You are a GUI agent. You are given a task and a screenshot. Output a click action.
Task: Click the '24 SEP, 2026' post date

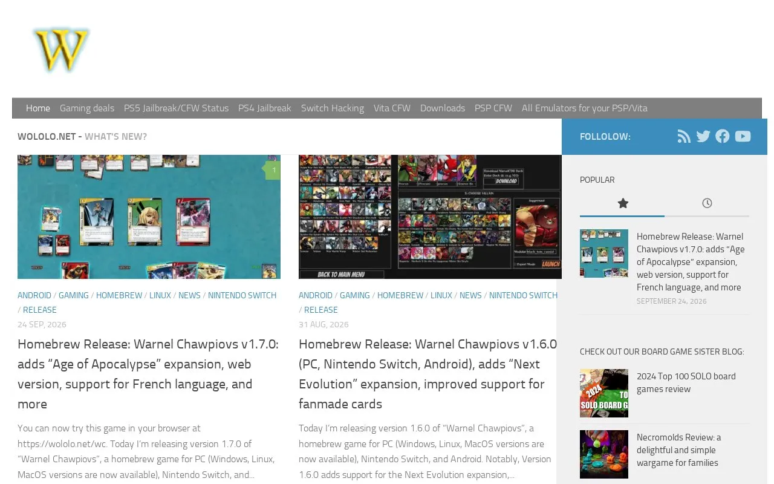42,324
